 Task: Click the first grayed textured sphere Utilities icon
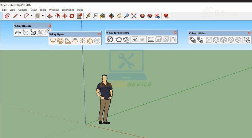tap(231, 40)
